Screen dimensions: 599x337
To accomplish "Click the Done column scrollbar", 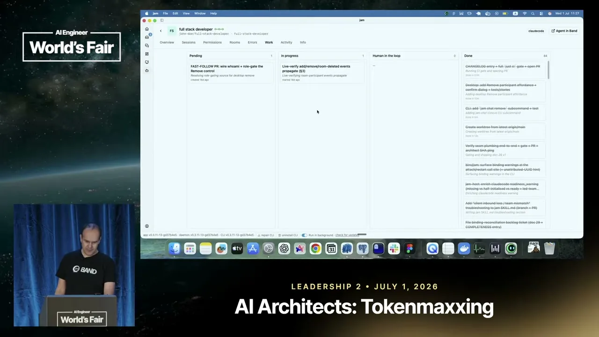I will click(x=548, y=70).
